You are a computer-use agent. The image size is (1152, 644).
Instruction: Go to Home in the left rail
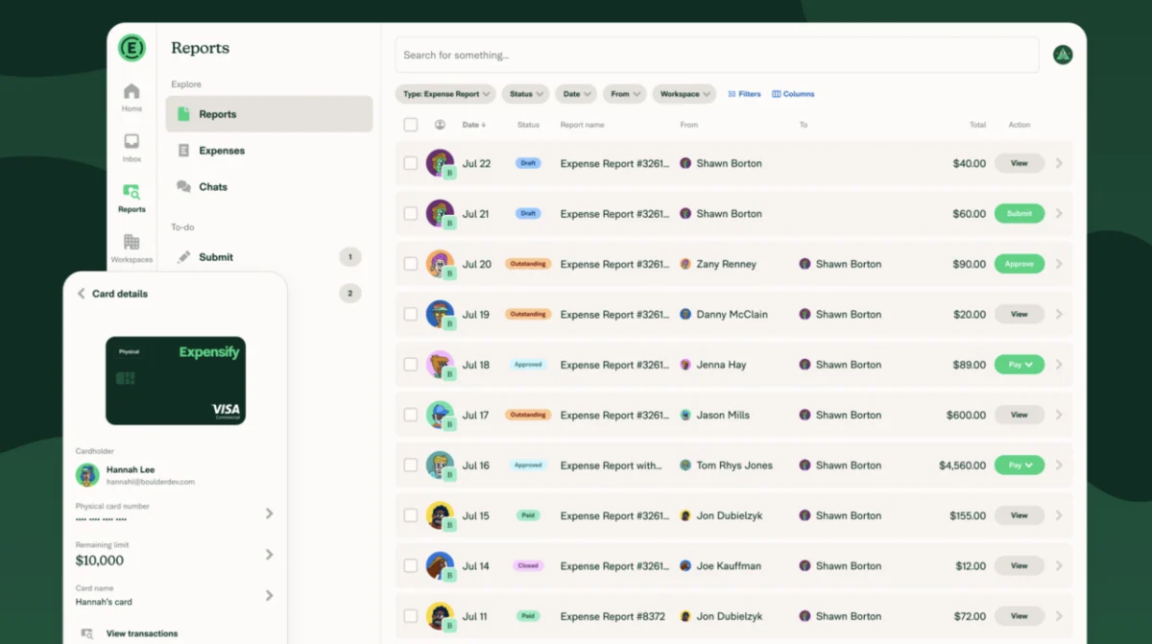[x=132, y=97]
